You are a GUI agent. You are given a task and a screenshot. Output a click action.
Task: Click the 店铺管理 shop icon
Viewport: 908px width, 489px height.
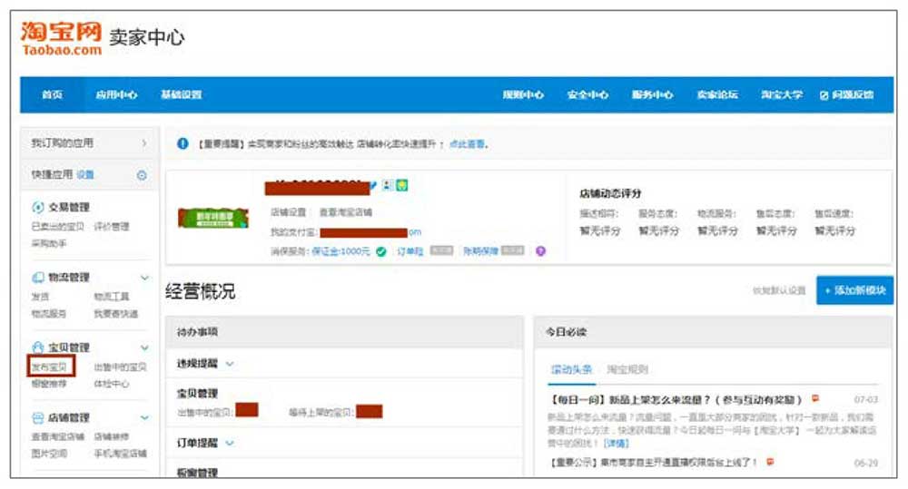pos(37,417)
